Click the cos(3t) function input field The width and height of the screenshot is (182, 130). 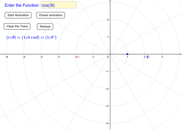(59, 5)
